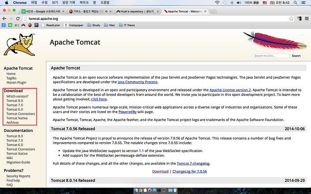Click the Search button beside the site search
This screenshot has width=311, height=194.
tap(296, 56)
